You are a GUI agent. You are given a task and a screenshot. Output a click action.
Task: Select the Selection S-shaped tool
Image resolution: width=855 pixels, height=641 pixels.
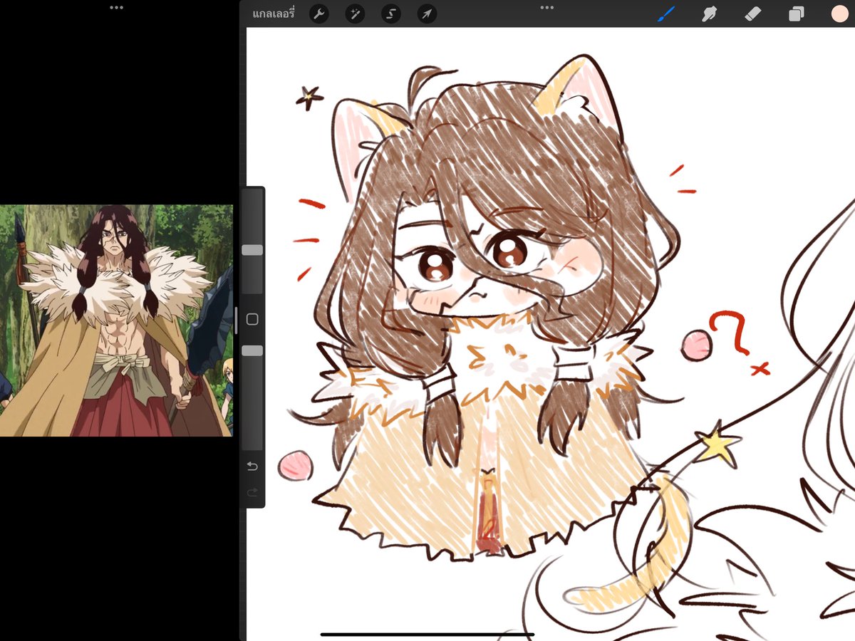pos(391,14)
